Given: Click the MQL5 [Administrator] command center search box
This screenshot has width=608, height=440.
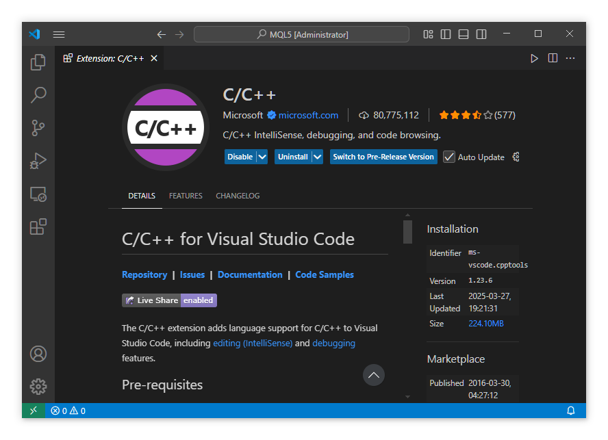Looking at the screenshot, I should [x=301, y=34].
